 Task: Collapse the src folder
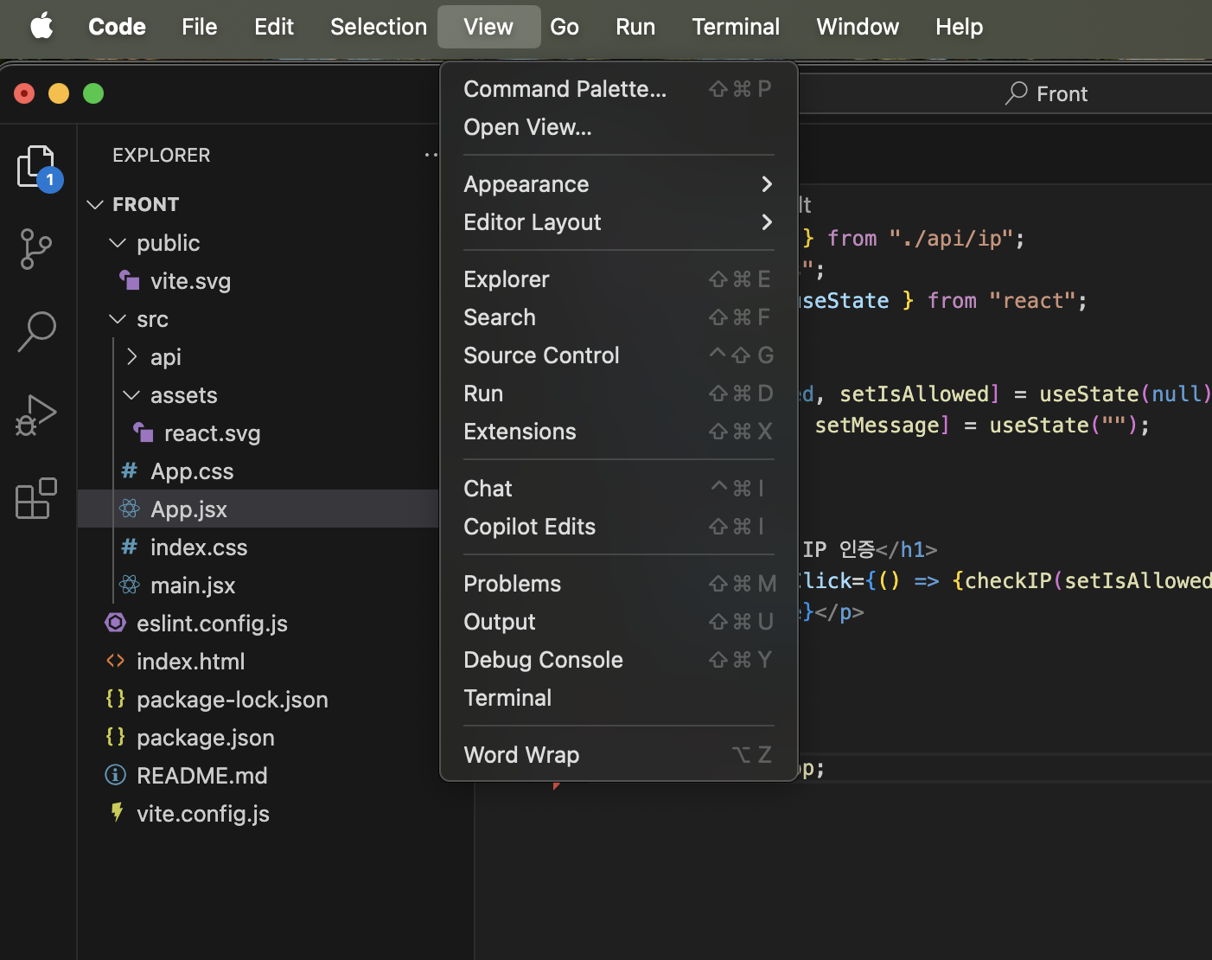click(x=118, y=318)
